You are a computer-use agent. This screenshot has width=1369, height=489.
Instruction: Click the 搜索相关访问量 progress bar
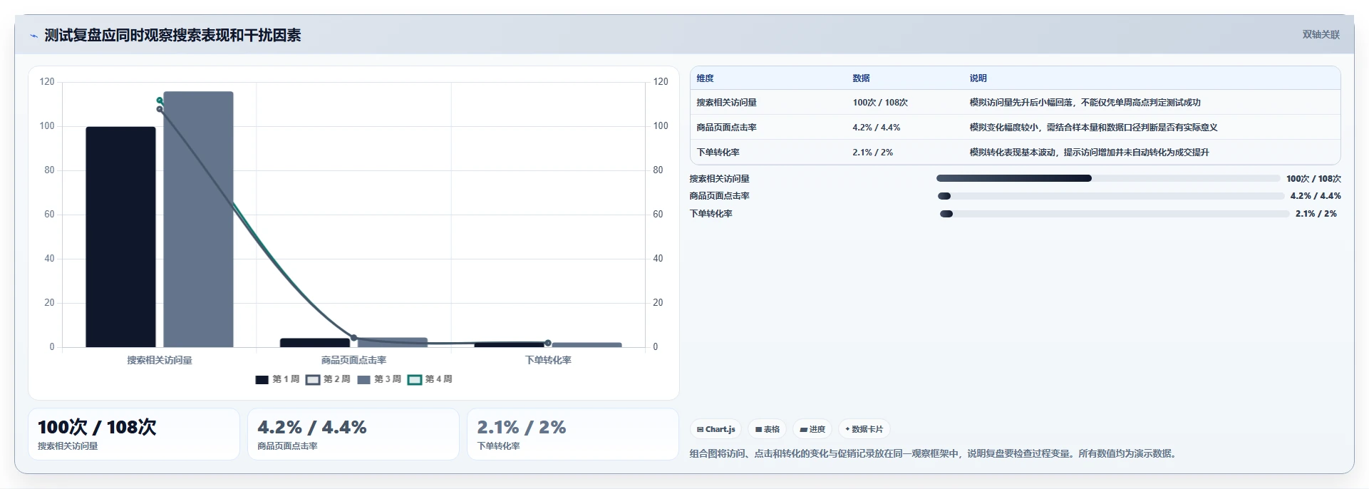1108,178
